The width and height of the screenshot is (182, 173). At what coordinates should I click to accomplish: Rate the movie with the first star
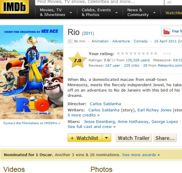118,54
